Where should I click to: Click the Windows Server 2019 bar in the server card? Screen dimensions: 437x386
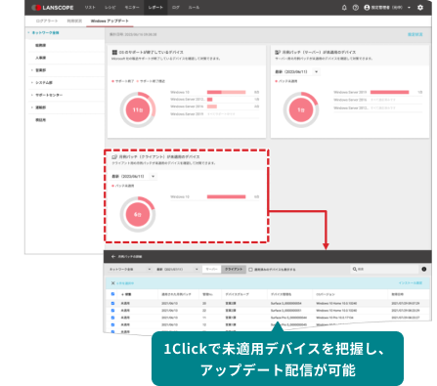(389, 92)
